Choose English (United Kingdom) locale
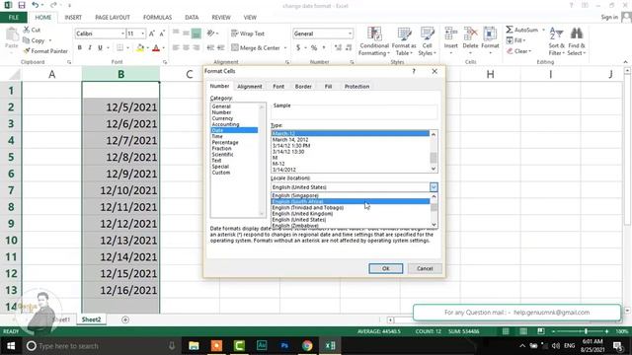Viewport: 632px width, 355px height. (303, 214)
